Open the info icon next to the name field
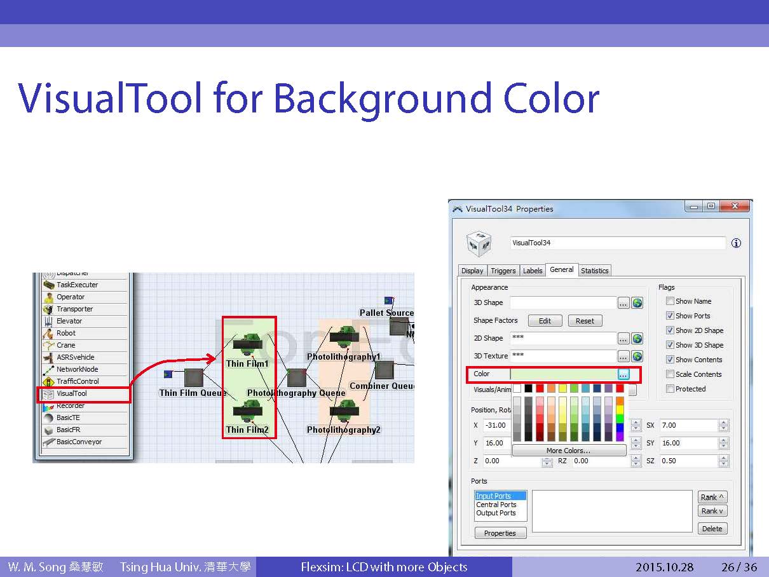This screenshot has width=769, height=577. coord(736,243)
